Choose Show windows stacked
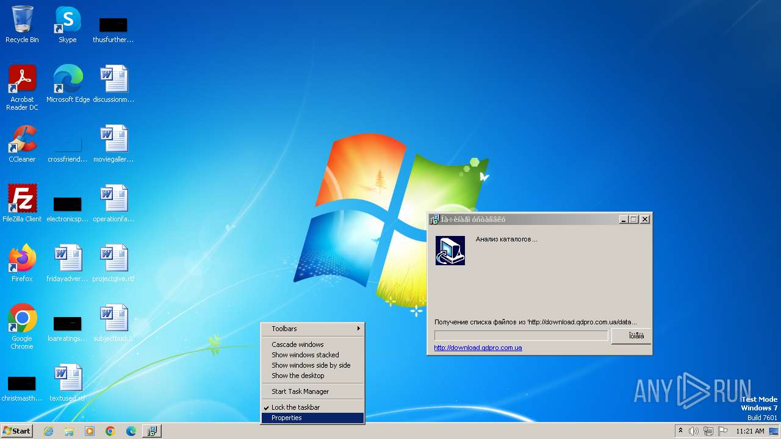The height and width of the screenshot is (439, 781). [x=312, y=355]
